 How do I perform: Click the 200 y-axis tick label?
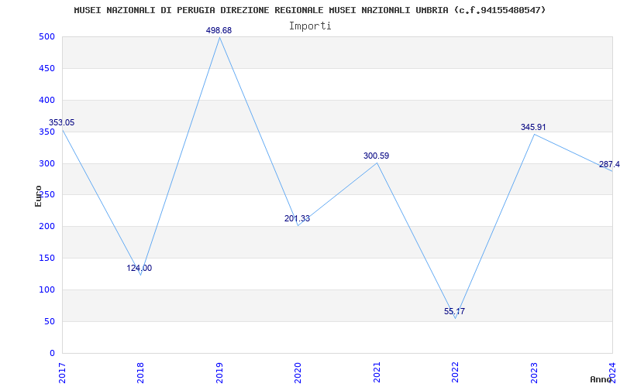pyautogui.click(x=46, y=227)
